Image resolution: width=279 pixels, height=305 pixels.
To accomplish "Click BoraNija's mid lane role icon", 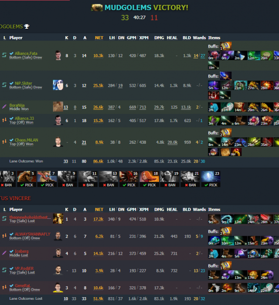I will [4, 107].
